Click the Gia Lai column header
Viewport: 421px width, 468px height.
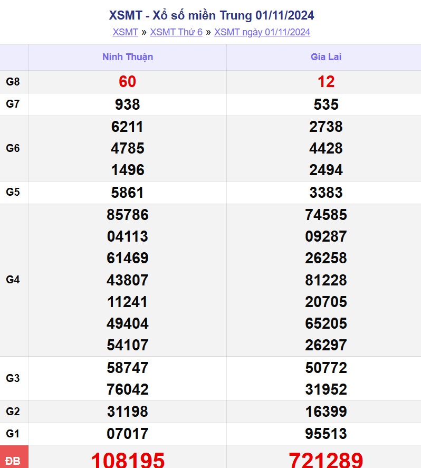(326, 57)
